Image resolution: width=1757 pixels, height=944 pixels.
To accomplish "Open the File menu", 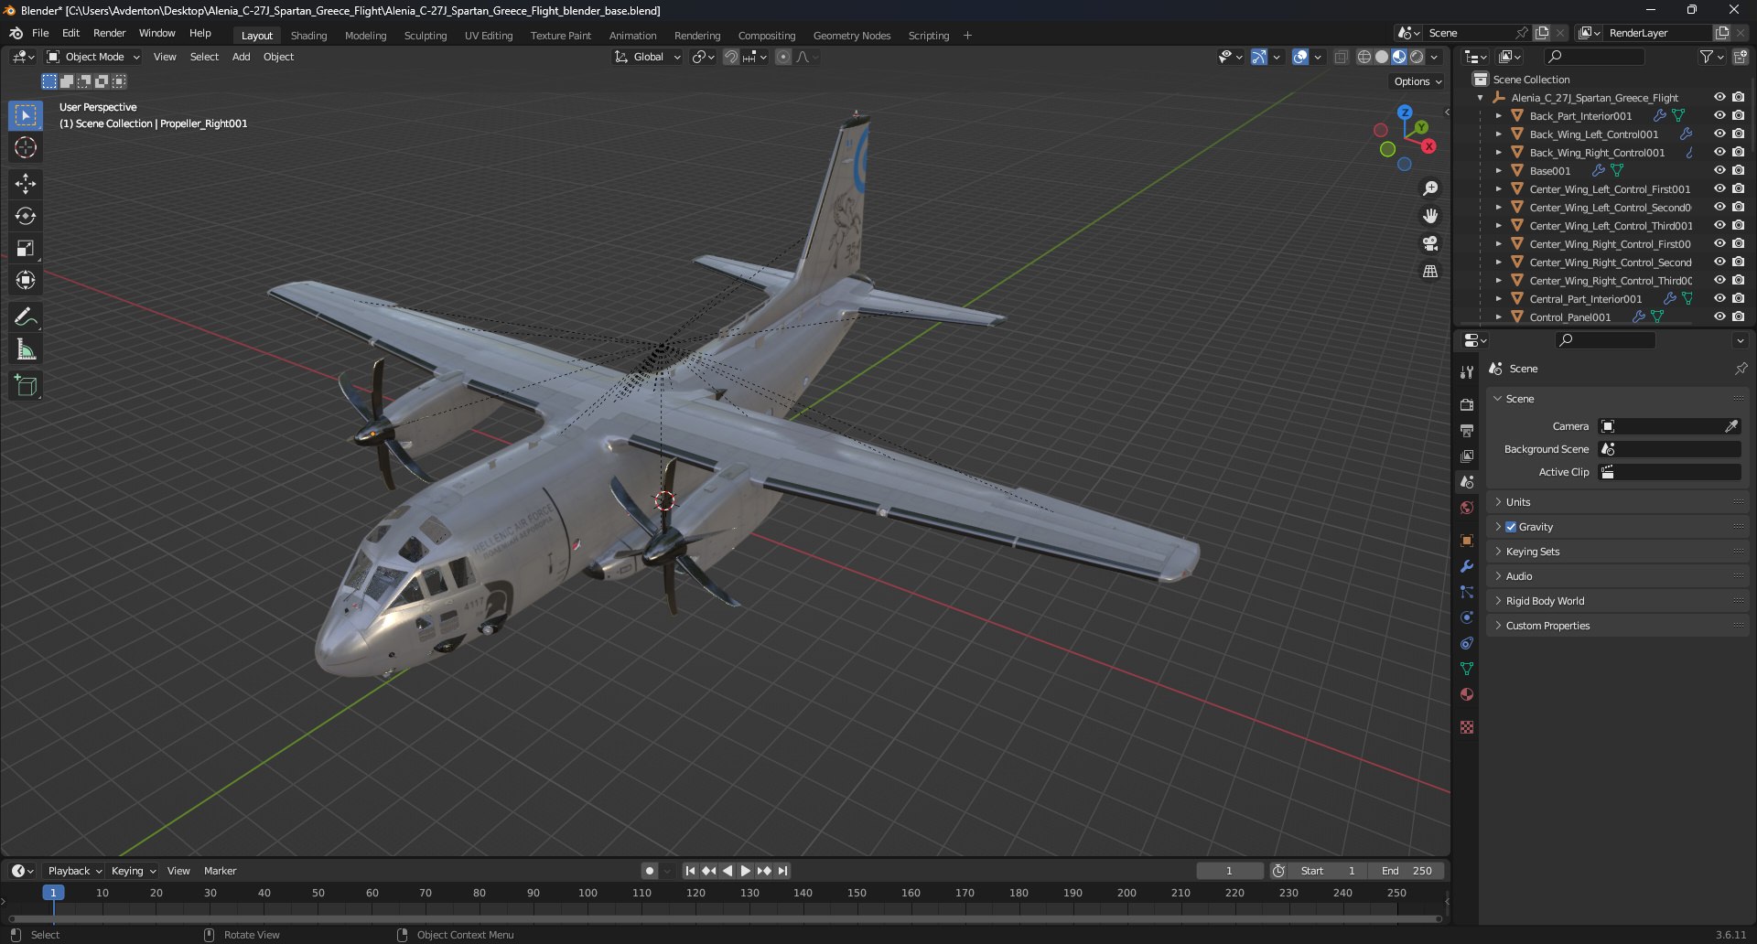I will [40, 33].
